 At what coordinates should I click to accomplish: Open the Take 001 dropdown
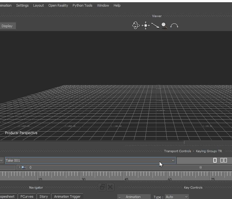(x=173, y=161)
